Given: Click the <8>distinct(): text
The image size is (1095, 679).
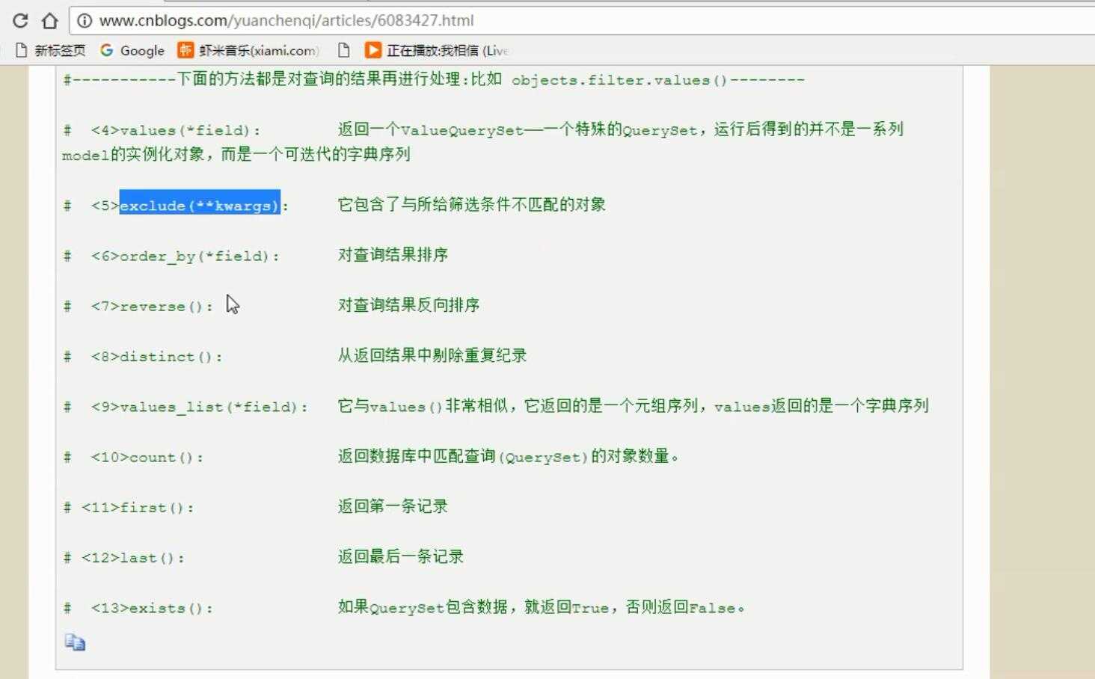Looking at the screenshot, I should click(156, 356).
